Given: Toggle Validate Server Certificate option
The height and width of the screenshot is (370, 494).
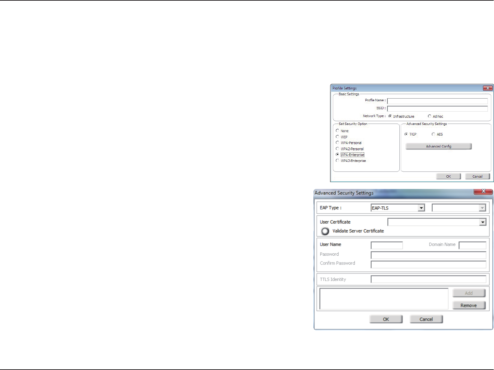Looking at the screenshot, I should coord(325,231).
